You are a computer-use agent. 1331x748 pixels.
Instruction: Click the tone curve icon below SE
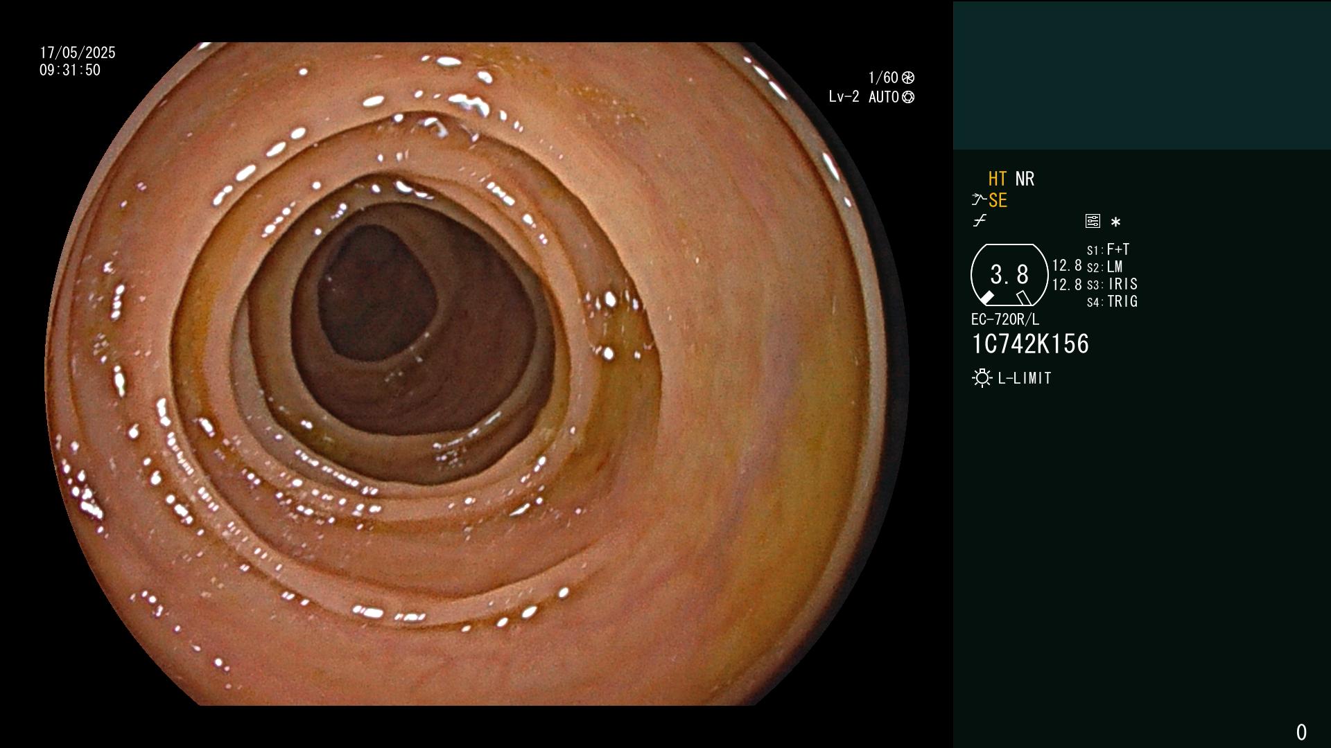pos(980,221)
